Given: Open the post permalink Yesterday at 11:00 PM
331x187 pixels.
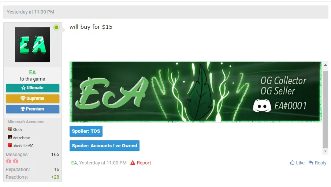Looking at the screenshot, I should pyautogui.click(x=103, y=163).
